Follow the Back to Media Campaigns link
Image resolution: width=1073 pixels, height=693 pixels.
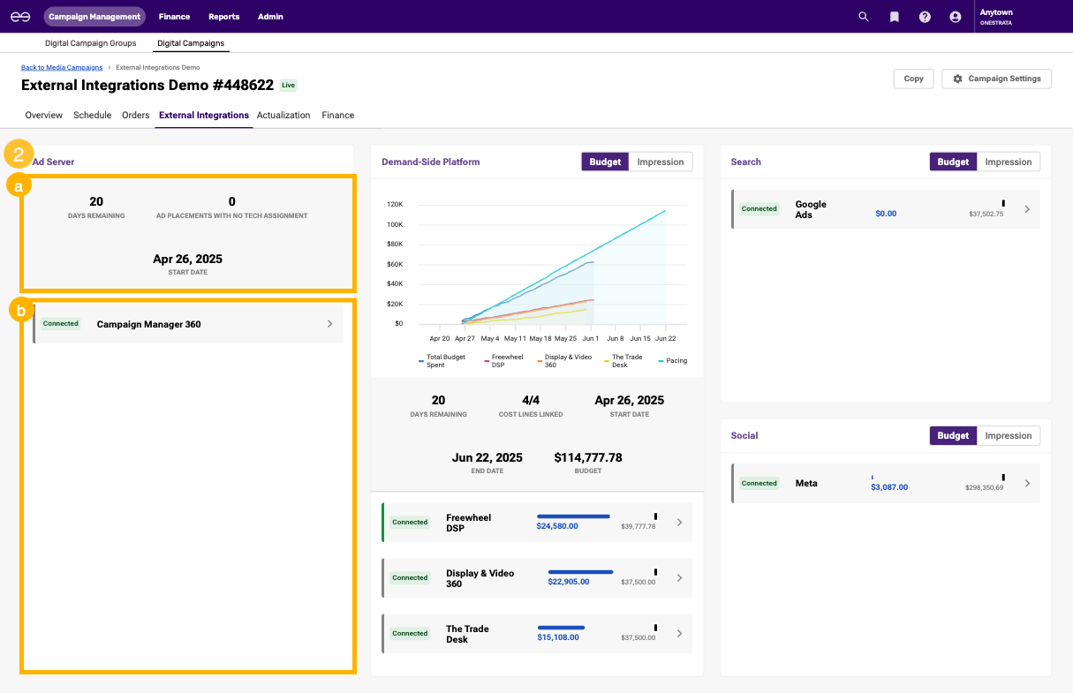61,67
